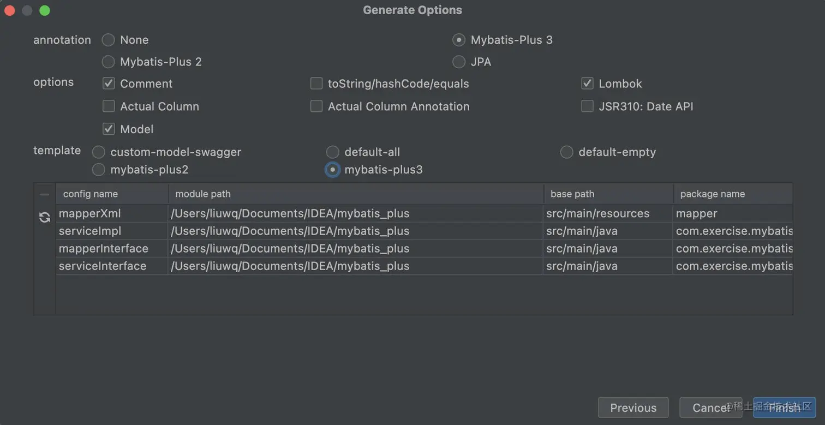Viewport: 825px width, 425px height.
Task: Select the mapperXml config row name
Action: coord(112,213)
